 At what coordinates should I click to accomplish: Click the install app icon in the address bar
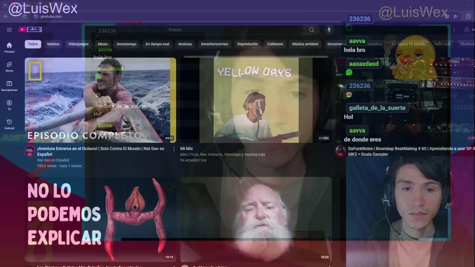pyautogui.click(x=447, y=16)
